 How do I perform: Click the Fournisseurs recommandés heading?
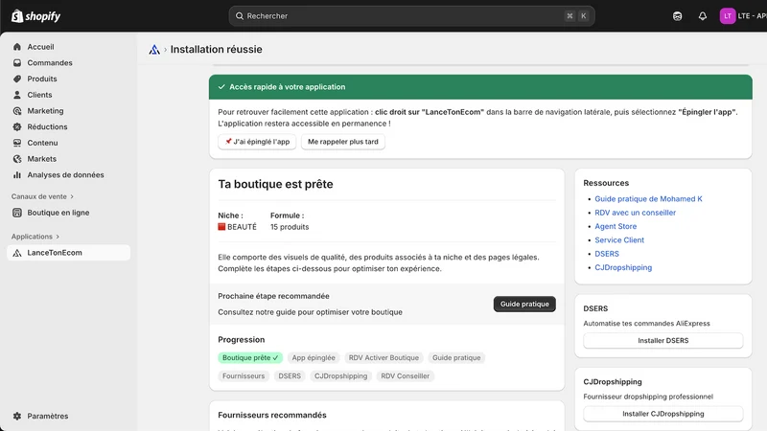click(x=272, y=415)
